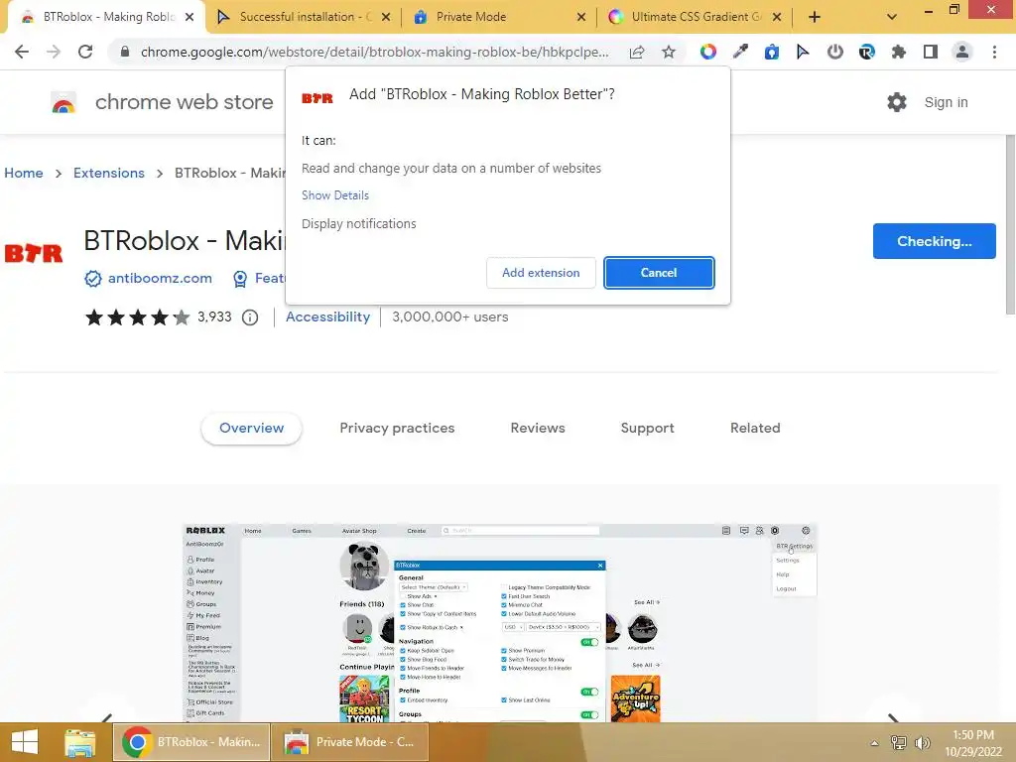Image resolution: width=1016 pixels, height=762 pixels.
Task: Select the Support tab
Action: (x=647, y=428)
